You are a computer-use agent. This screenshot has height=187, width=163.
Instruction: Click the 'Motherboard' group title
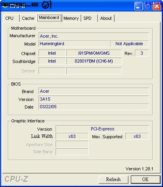point(23,28)
